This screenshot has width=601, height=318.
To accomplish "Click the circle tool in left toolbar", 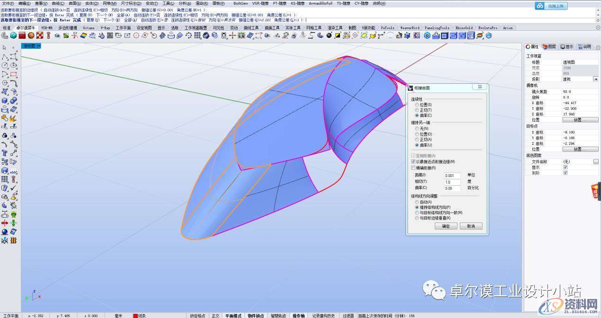I will (x=4, y=65).
